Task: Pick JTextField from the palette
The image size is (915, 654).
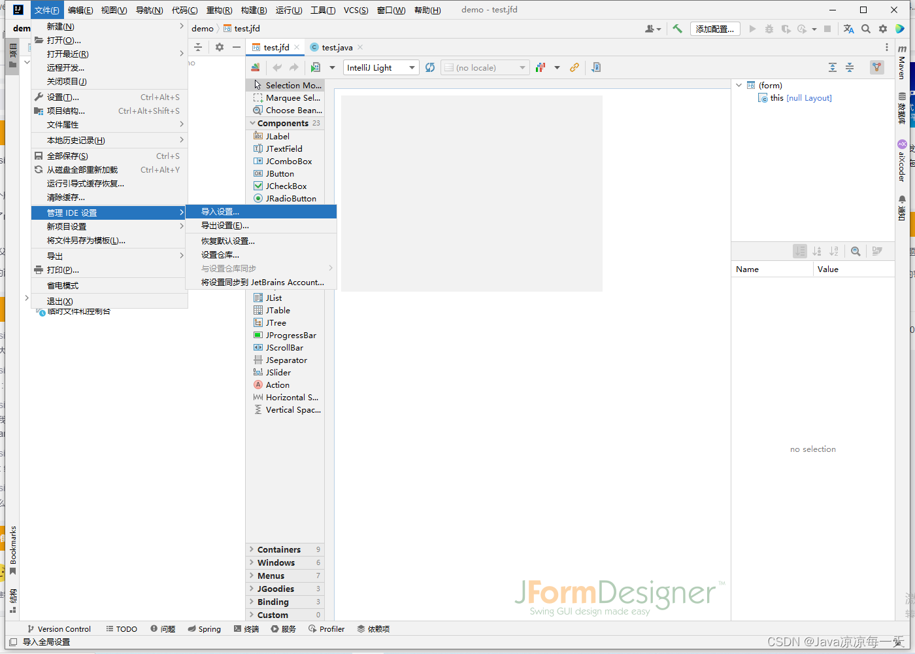Action: coord(286,148)
